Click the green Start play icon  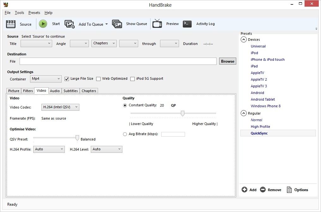coord(43,24)
